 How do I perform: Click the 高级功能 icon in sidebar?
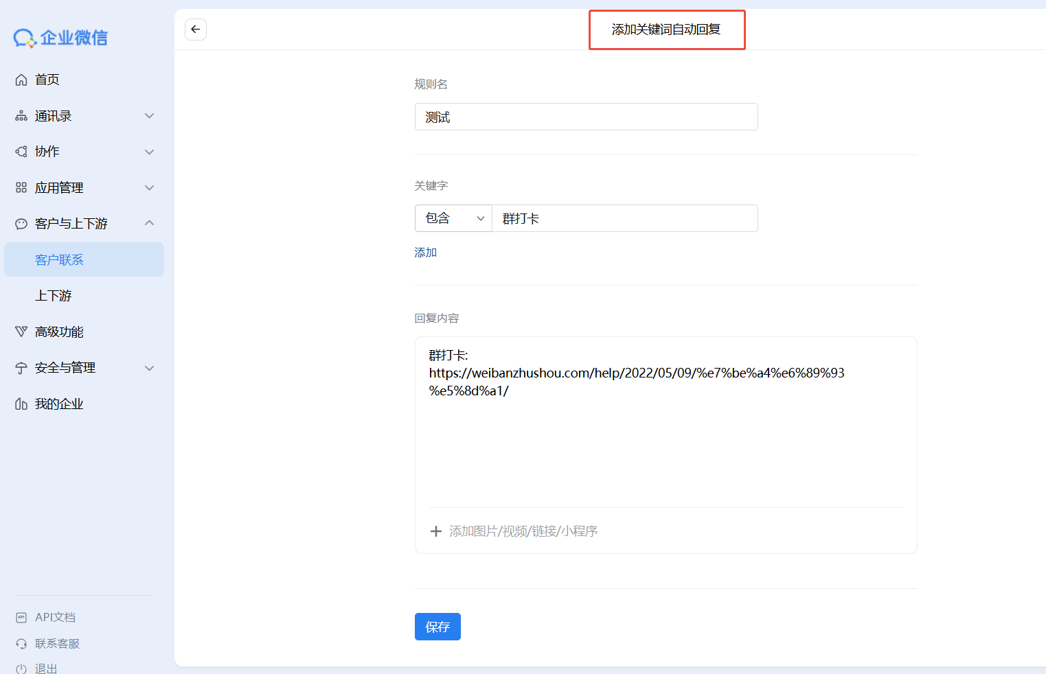coord(21,332)
